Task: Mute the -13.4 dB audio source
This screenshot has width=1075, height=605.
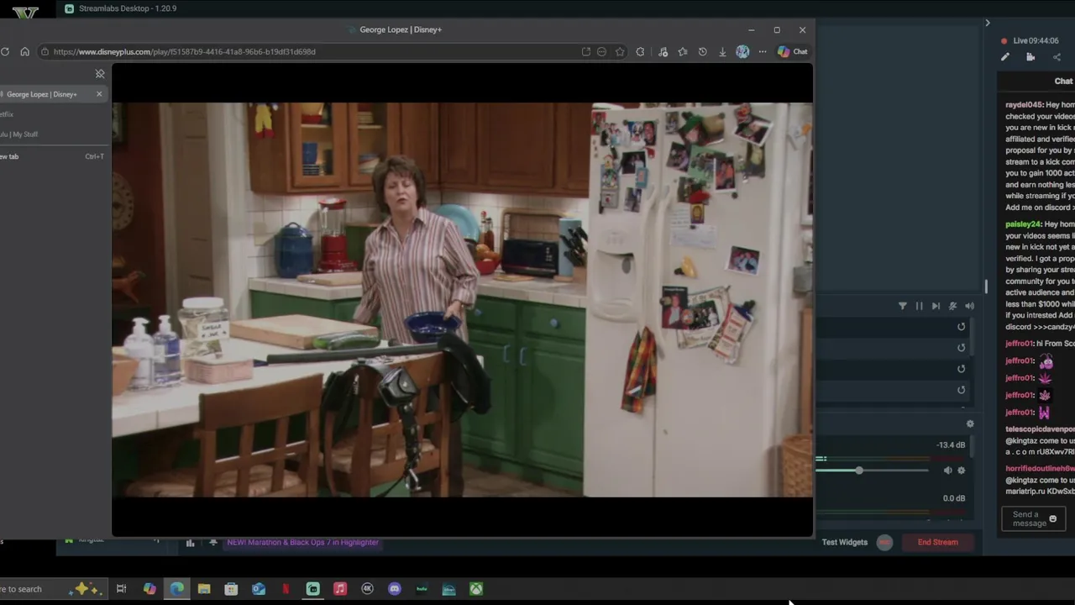Action: 947,471
